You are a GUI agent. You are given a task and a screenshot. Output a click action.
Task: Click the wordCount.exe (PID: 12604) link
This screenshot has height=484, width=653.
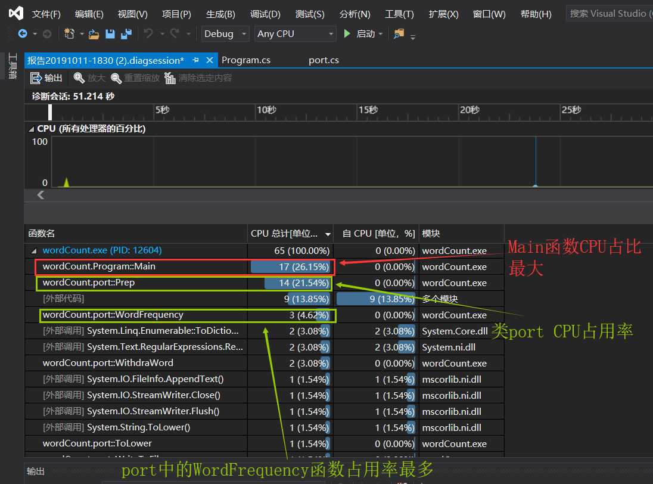click(x=102, y=250)
